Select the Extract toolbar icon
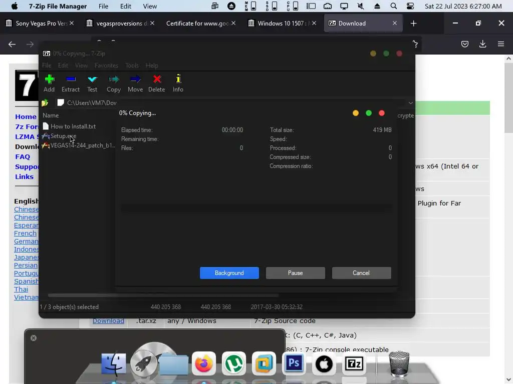The width and height of the screenshot is (513, 384). pyautogui.click(x=71, y=83)
